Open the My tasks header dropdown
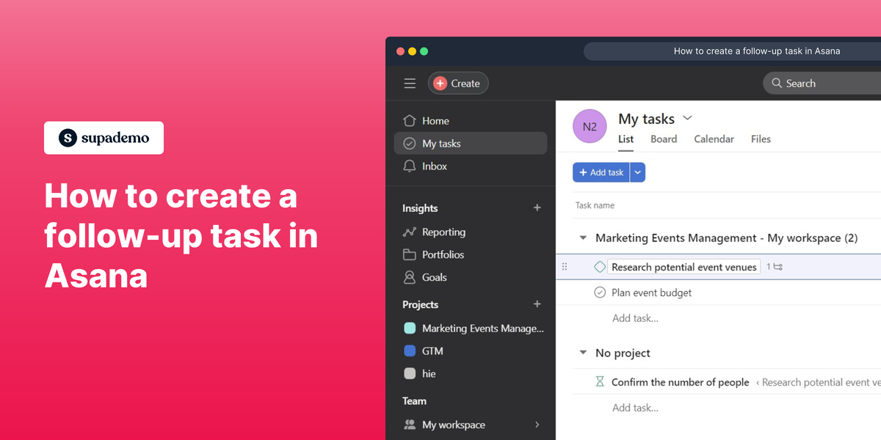 click(687, 118)
